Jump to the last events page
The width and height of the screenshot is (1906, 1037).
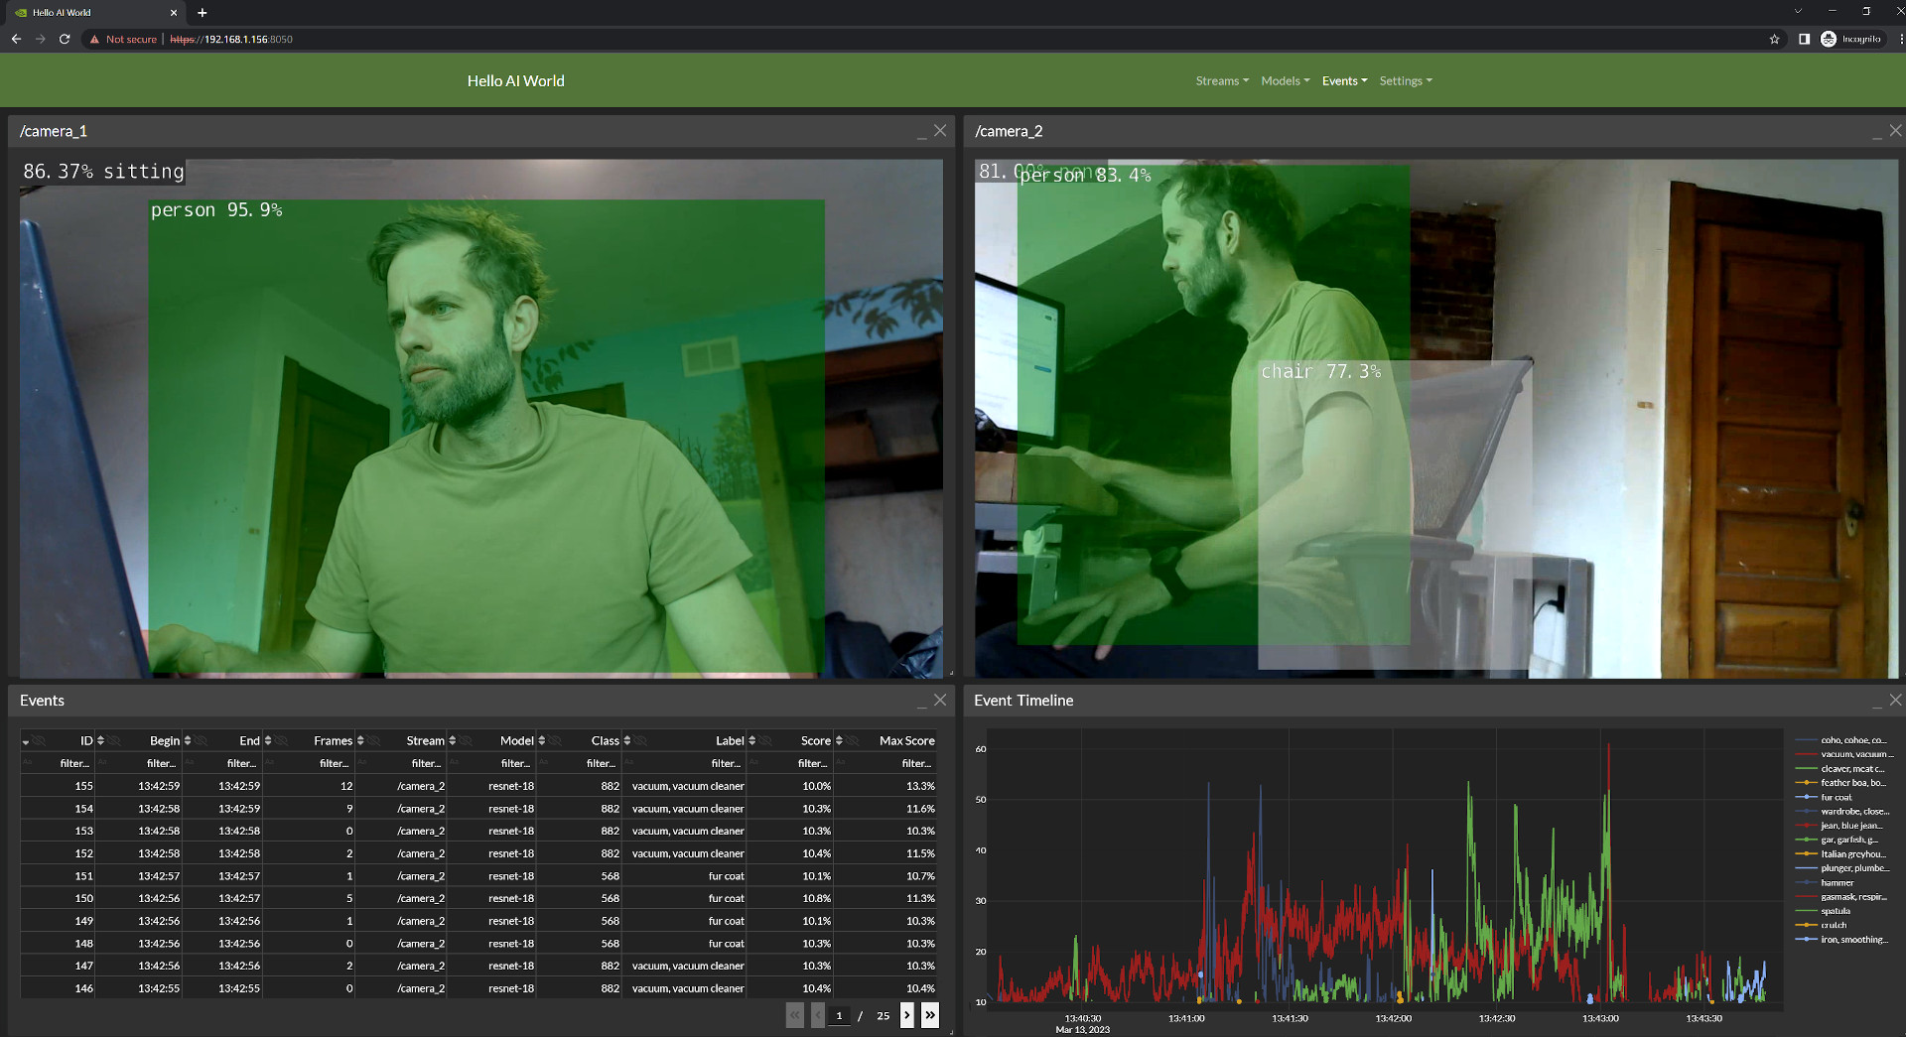(929, 1015)
